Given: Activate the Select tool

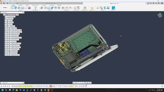Looking at the screenshot, I should (x=113, y=8).
